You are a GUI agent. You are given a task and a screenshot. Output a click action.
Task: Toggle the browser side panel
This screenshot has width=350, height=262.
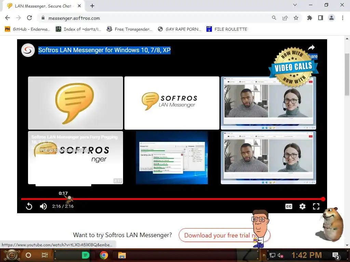(x=321, y=18)
